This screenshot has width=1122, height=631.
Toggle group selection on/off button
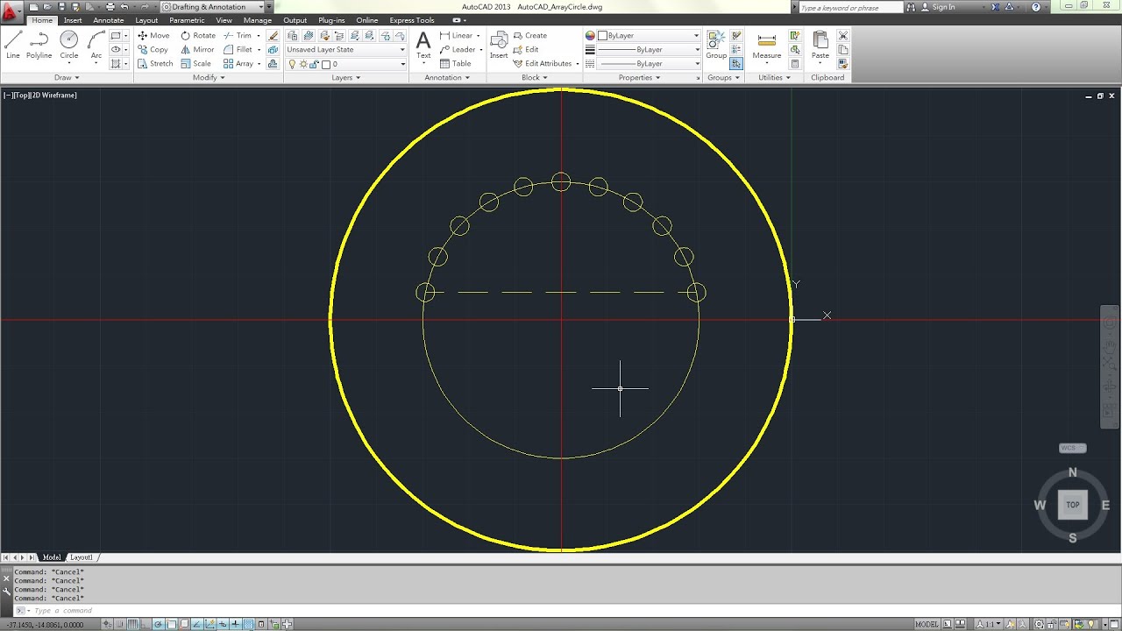[x=735, y=64]
